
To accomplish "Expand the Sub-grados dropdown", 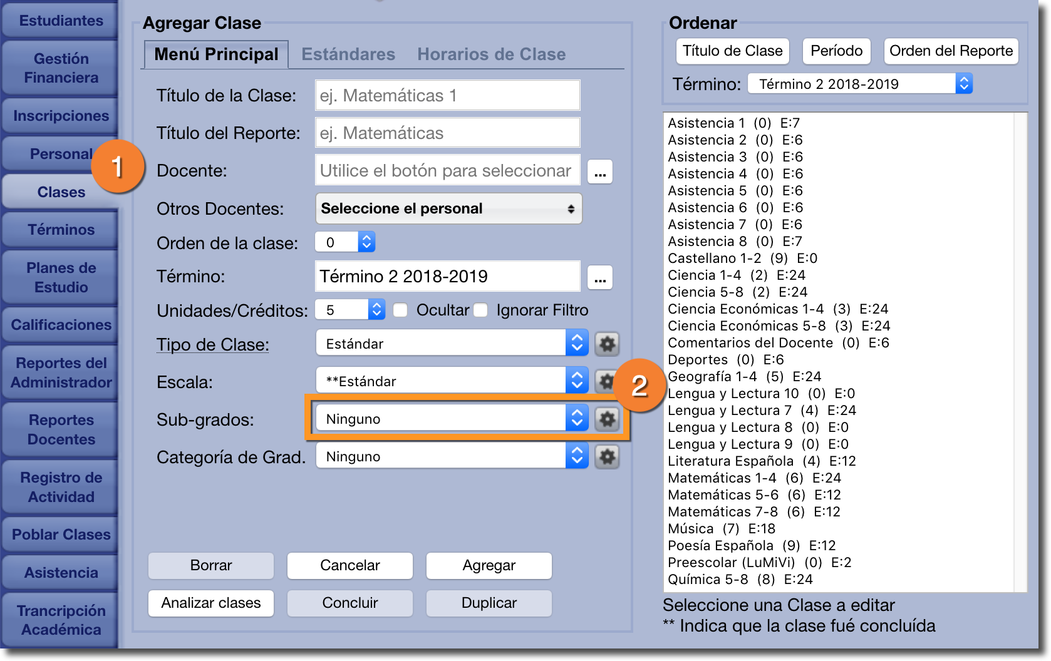I will tap(451, 419).
